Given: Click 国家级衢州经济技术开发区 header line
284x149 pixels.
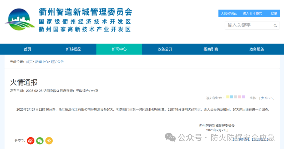Looking at the screenshot, I should (x=85, y=22).
